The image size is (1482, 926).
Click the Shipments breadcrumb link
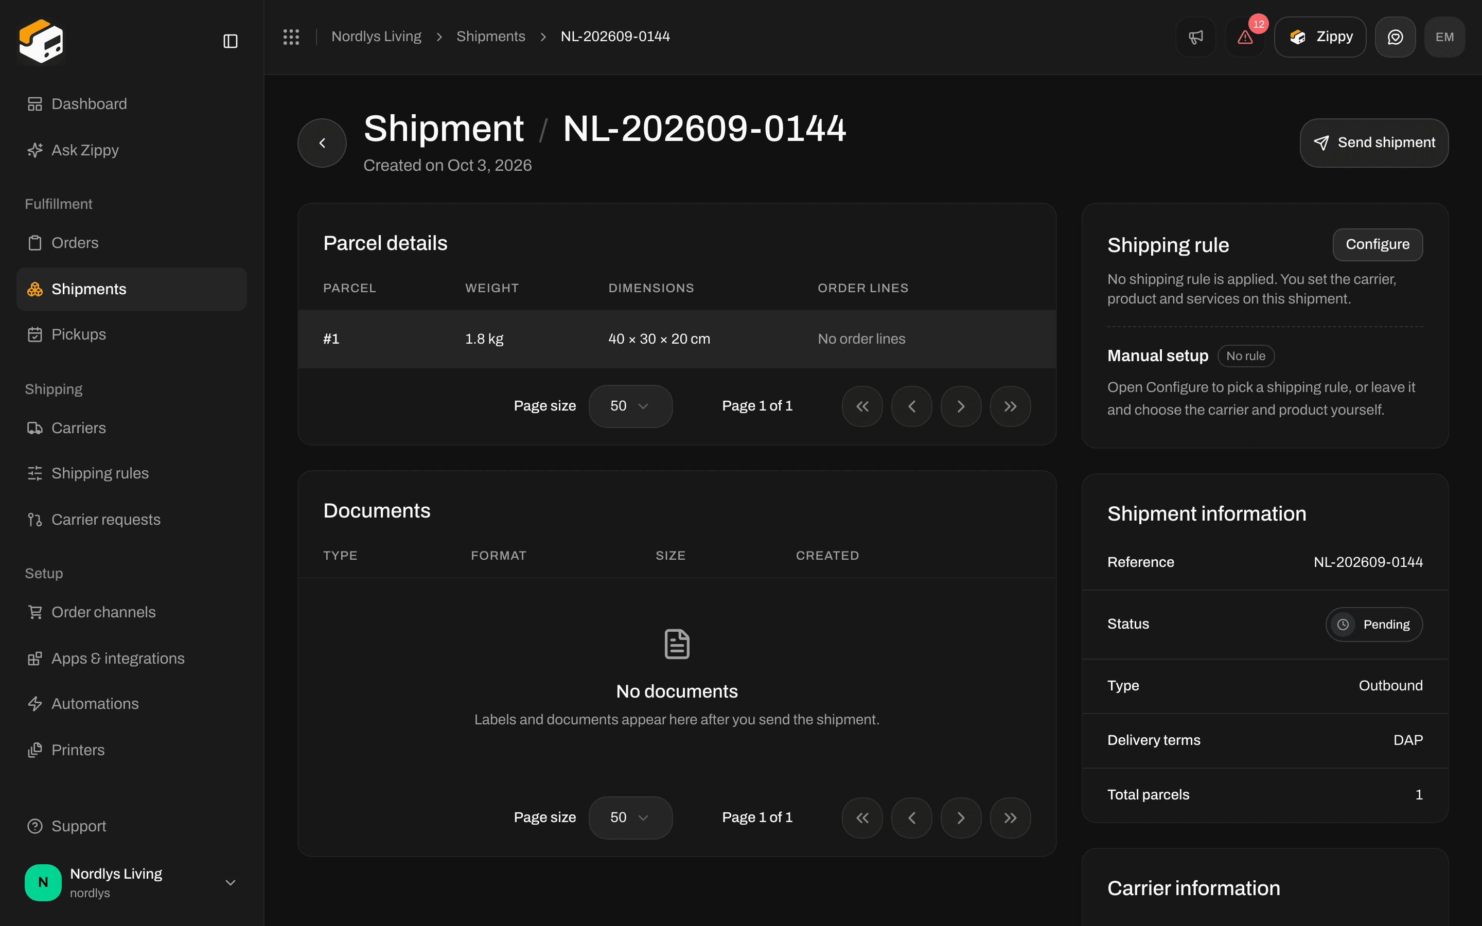(490, 37)
